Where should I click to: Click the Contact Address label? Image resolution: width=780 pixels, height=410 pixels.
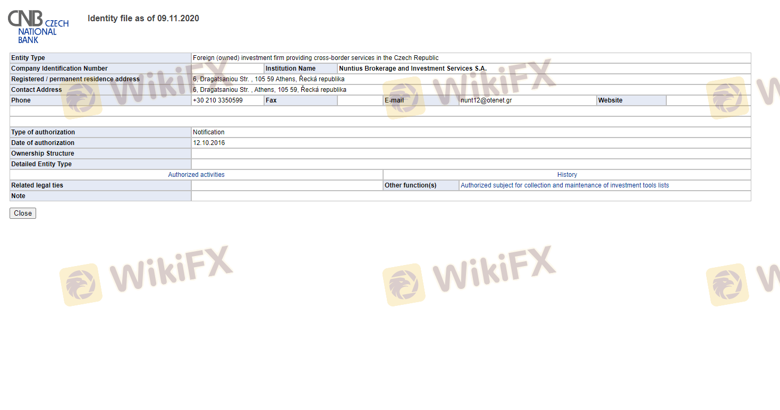coord(37,90)
